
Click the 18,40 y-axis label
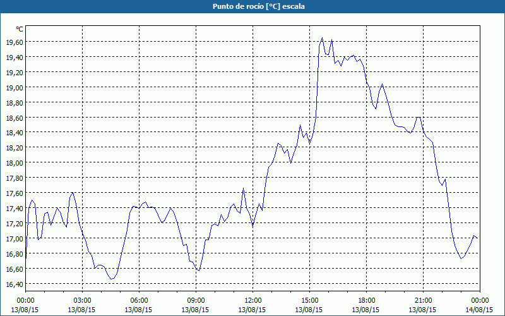pyautogui.click(x=15, y=133)
